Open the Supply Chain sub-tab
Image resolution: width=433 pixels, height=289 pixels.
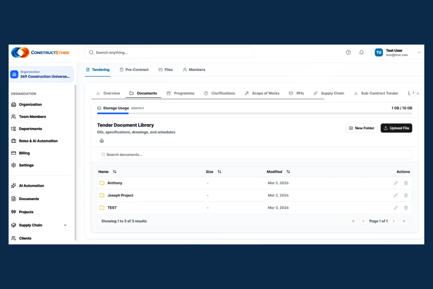coord(329,93)
